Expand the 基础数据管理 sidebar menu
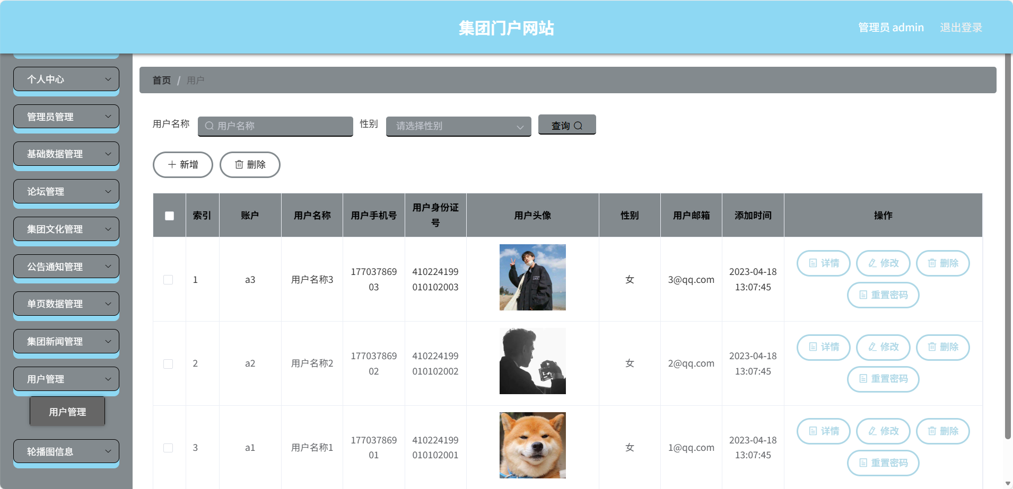The width and height of the screenshot is (1013, 489). [66, 154]
